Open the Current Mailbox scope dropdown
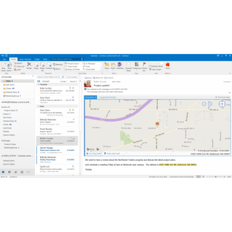 click(x=73, y=77)
